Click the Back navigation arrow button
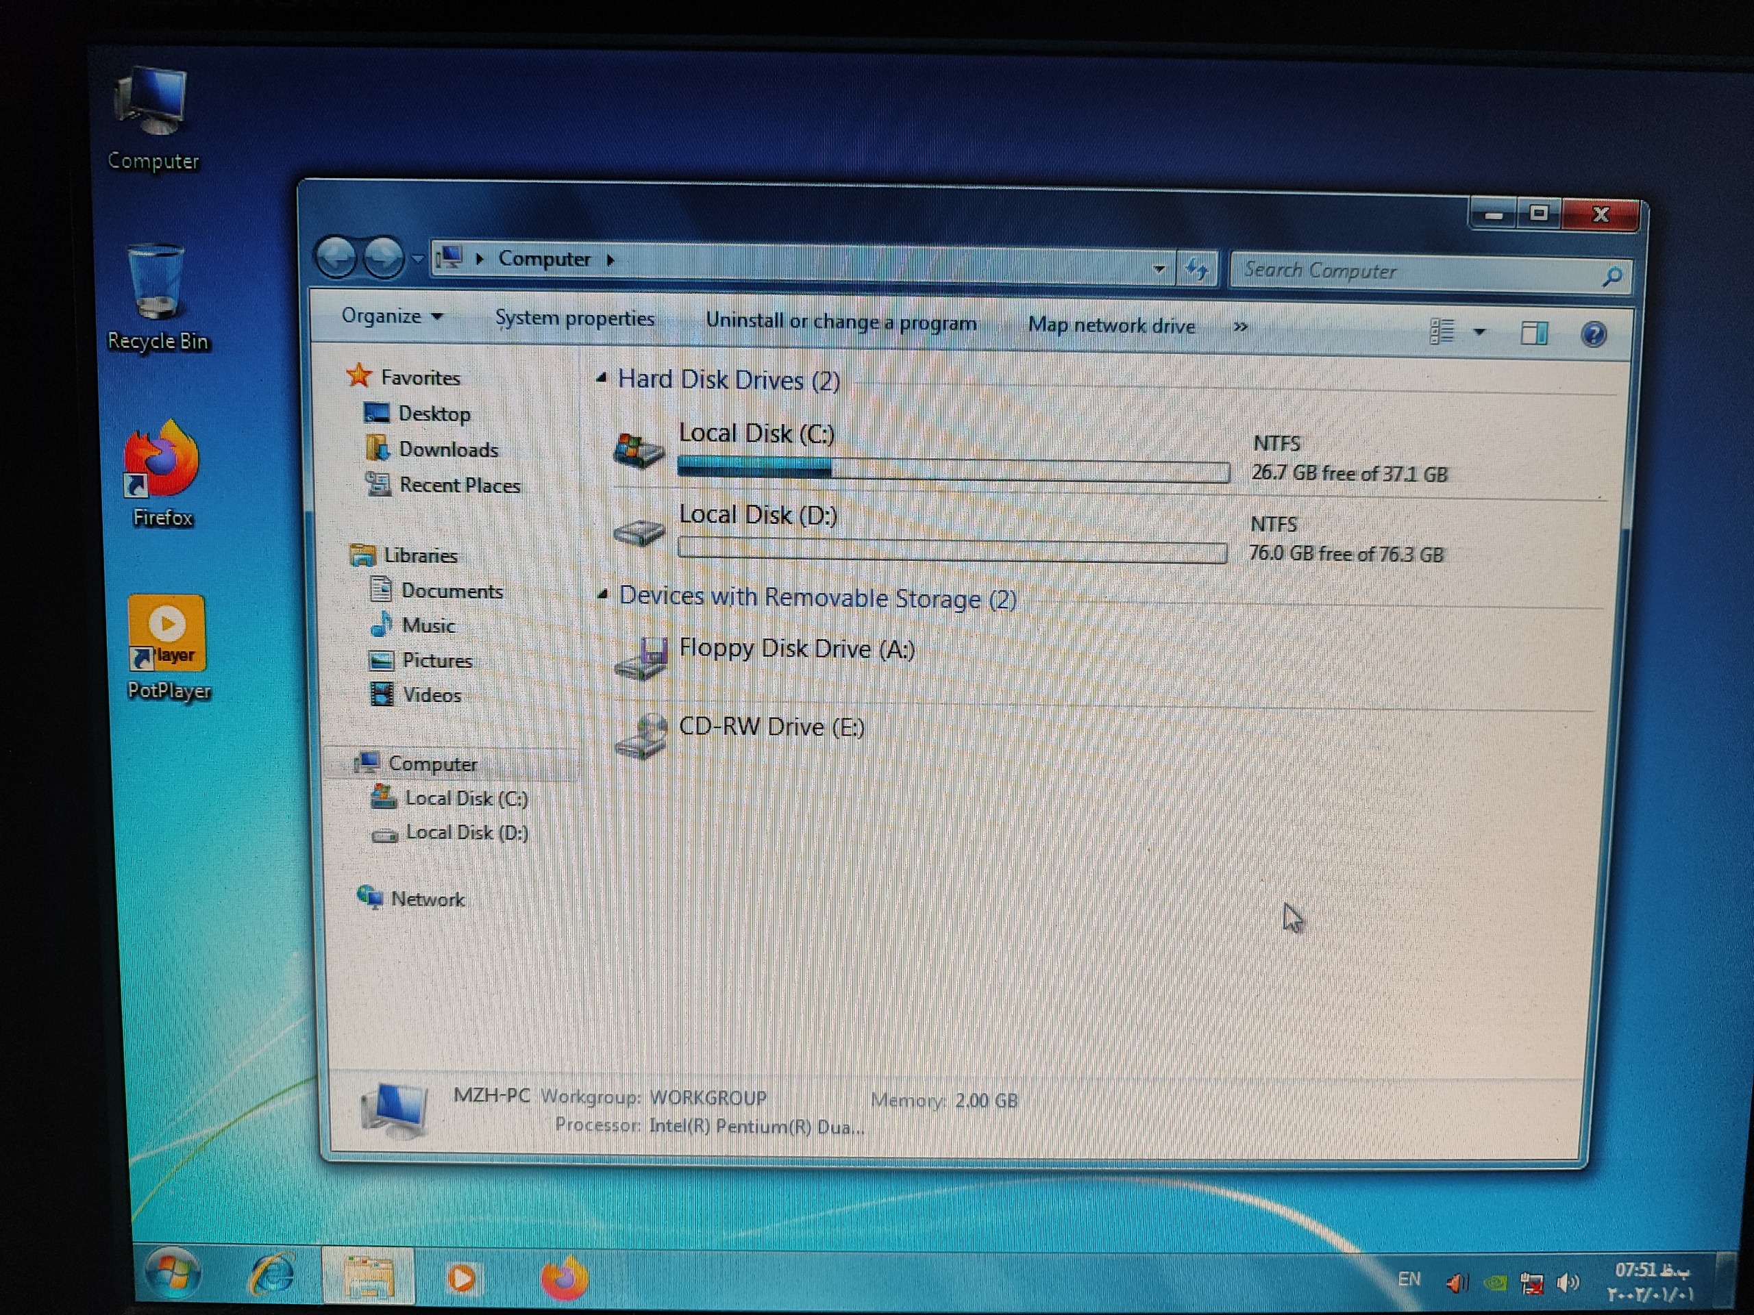 [336, 257]
